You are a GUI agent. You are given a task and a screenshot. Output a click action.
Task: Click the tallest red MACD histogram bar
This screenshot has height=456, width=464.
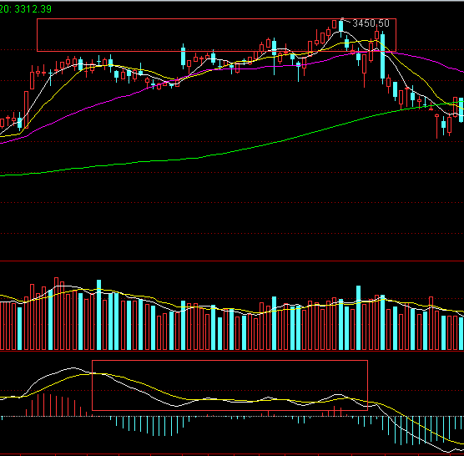tap(43, 405)
